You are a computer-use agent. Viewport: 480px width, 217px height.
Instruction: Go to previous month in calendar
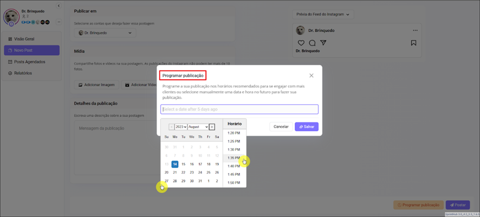tap(171, 126)
